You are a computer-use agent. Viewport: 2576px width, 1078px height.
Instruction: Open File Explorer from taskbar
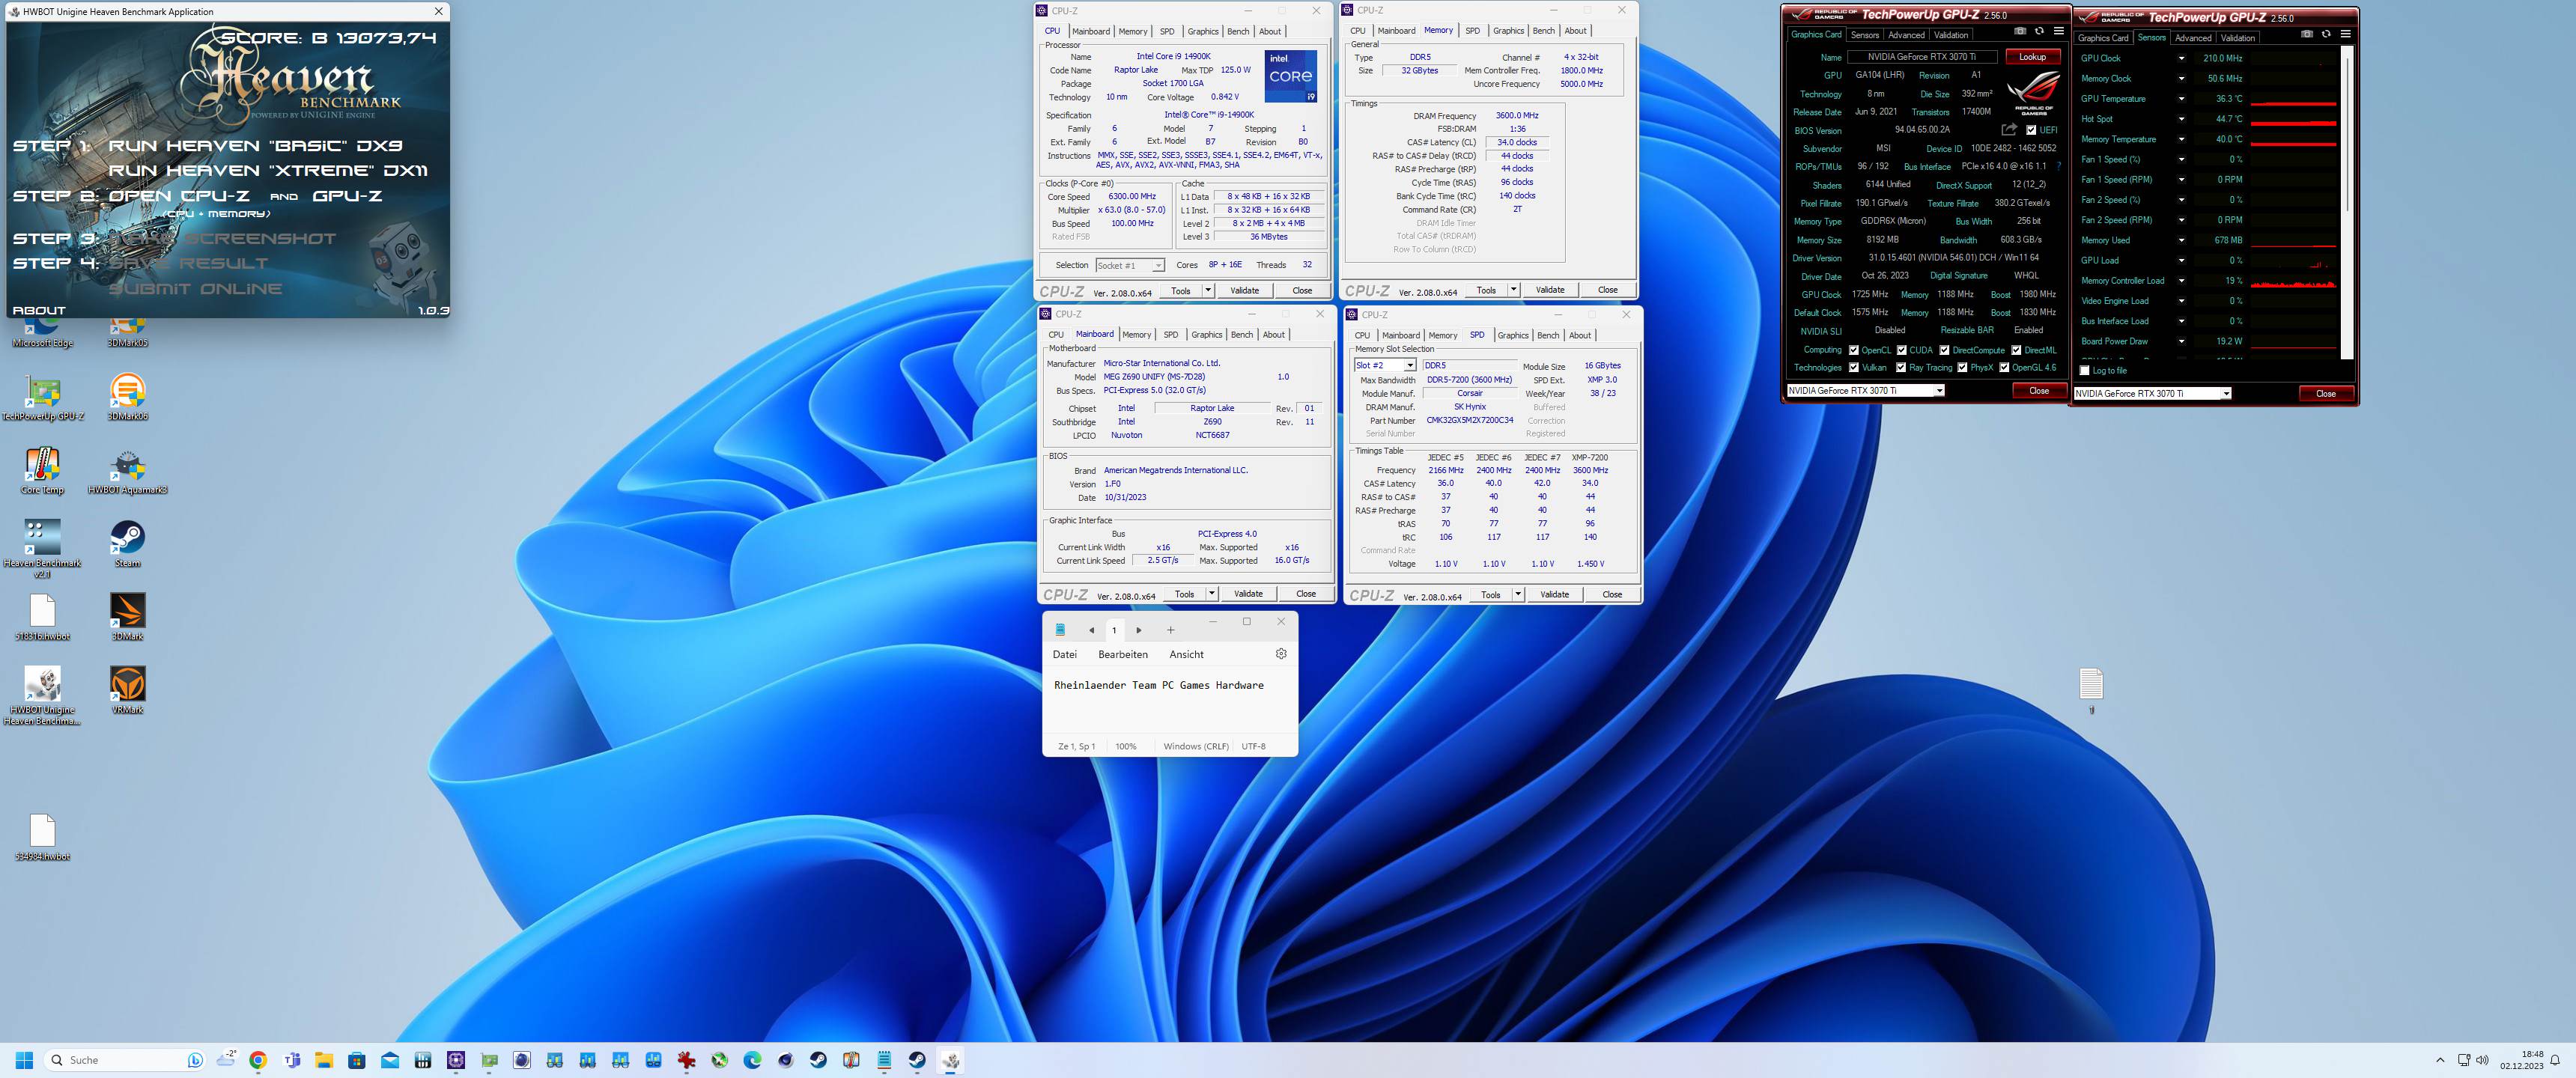pos(324,1060)
